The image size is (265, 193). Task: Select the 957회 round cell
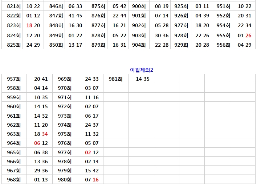14,79
